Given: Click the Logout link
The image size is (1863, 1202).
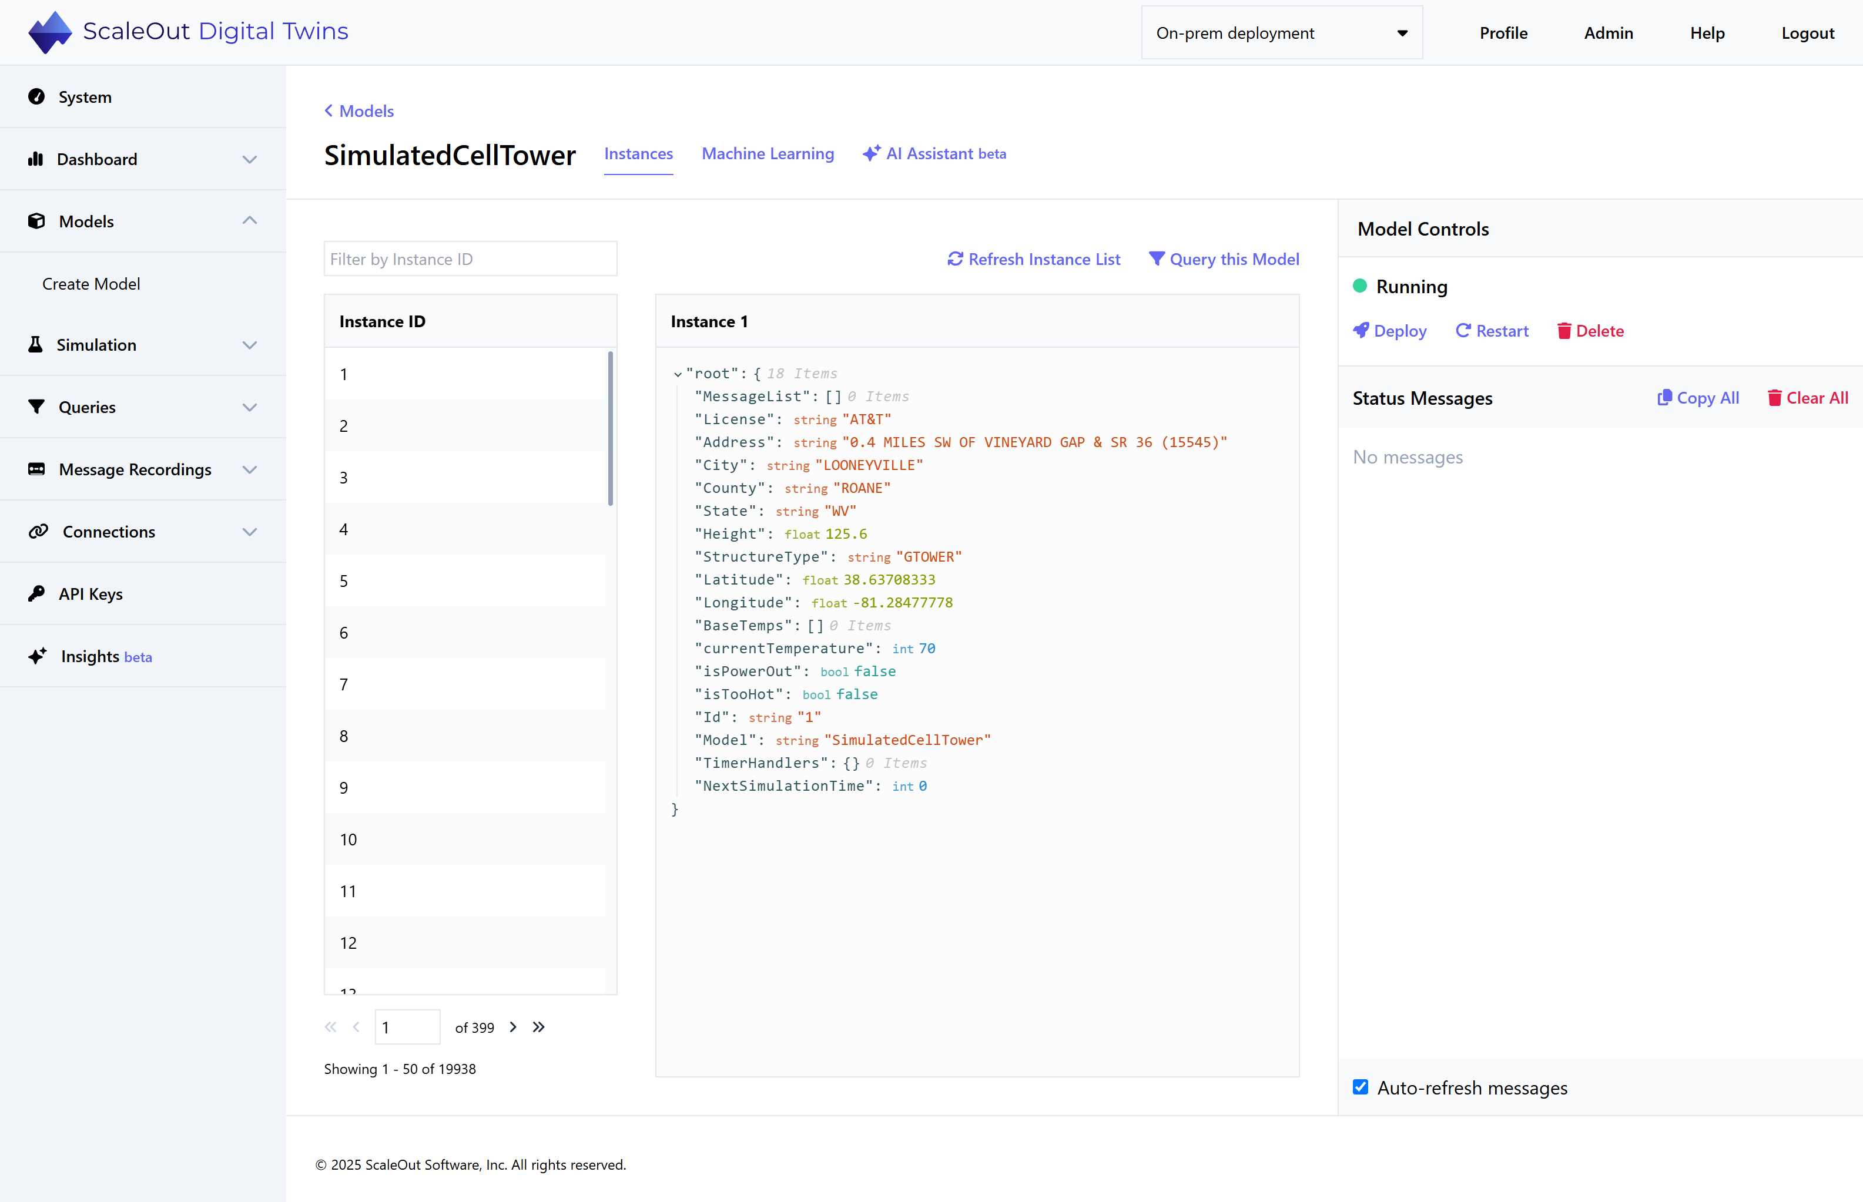Looking at the screenshot, I should 1808,33.
